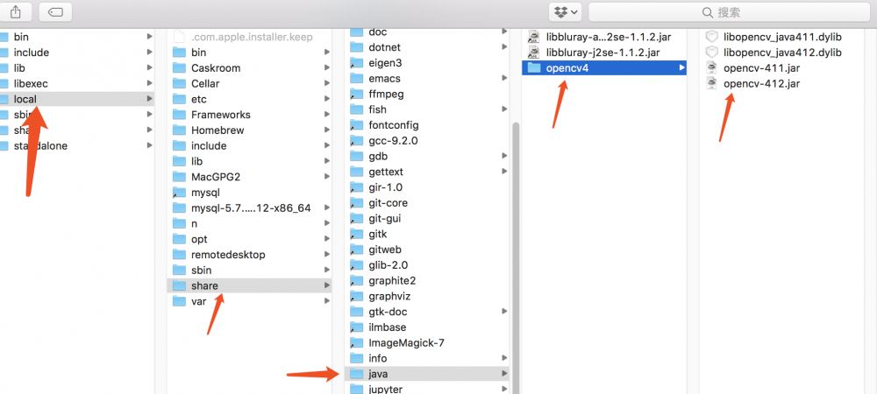
Task: Select the Homebrew folder icon
Action: point(179,130)
